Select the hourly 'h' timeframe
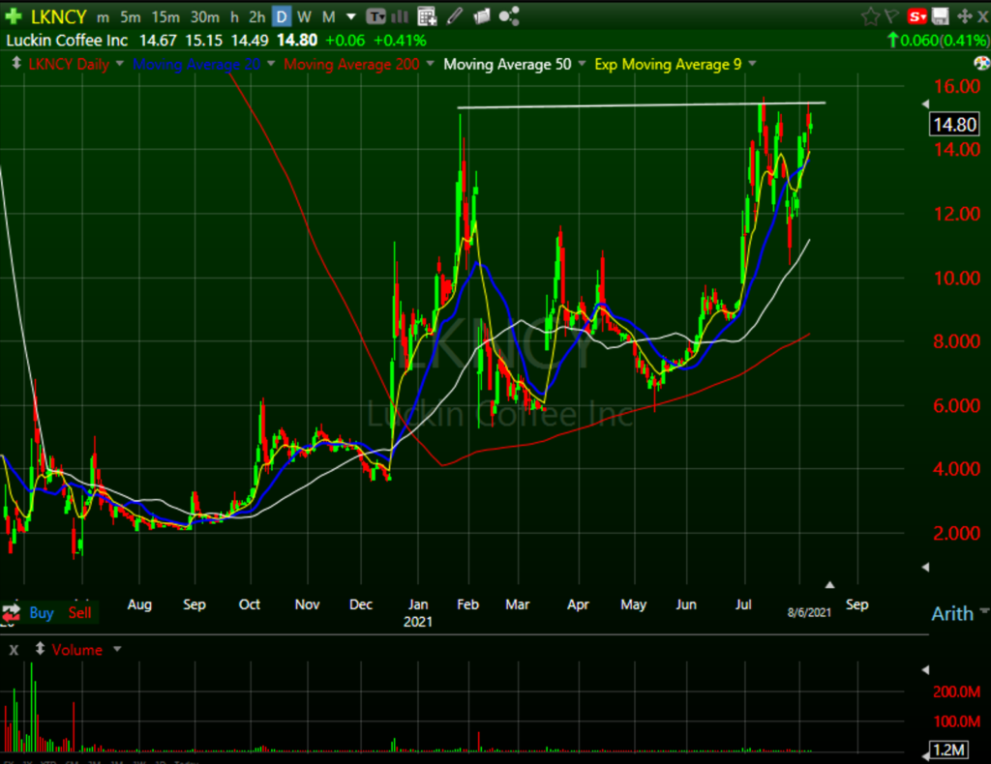 coord(234,17)
